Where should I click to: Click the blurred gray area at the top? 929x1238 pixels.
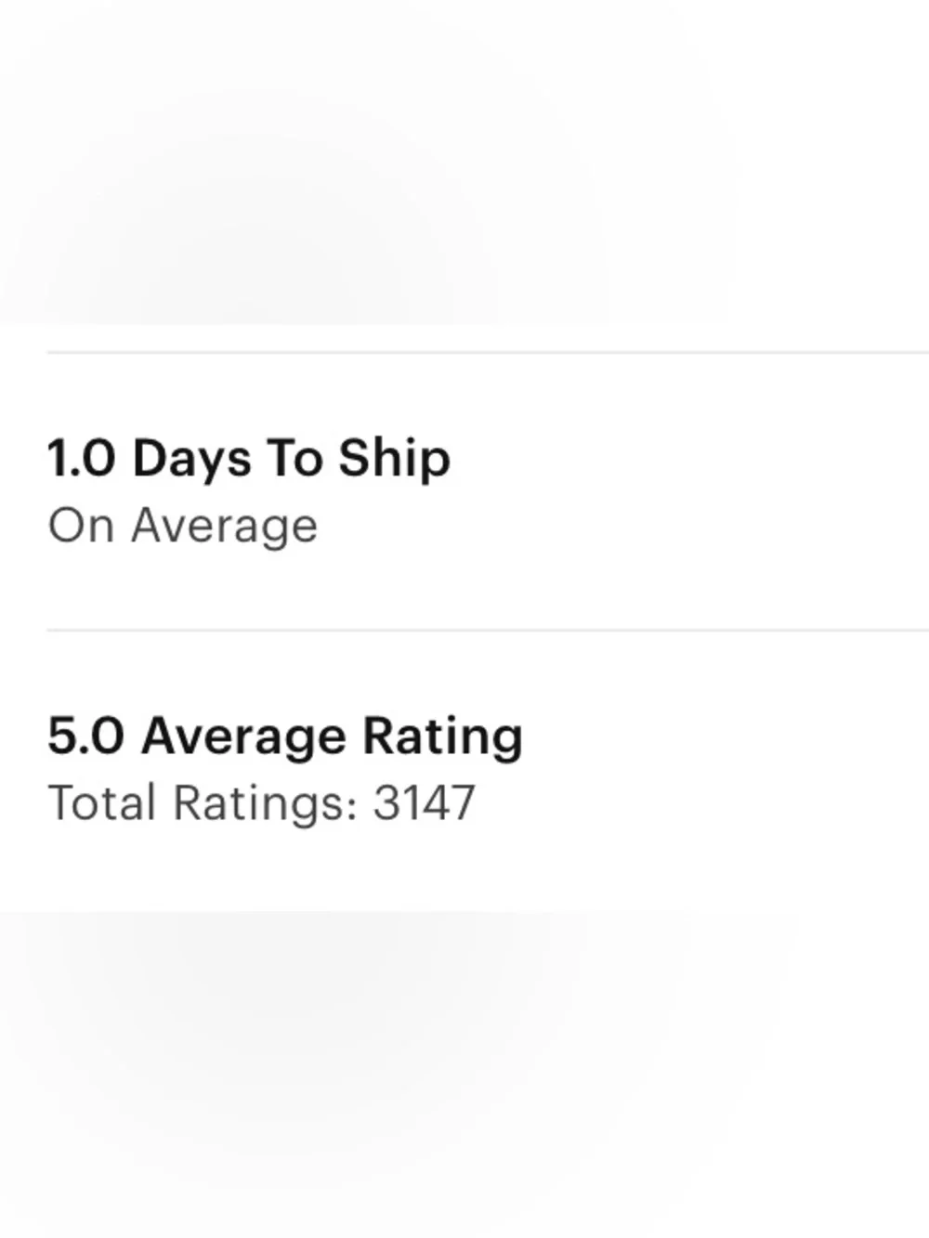coord(464,163)
